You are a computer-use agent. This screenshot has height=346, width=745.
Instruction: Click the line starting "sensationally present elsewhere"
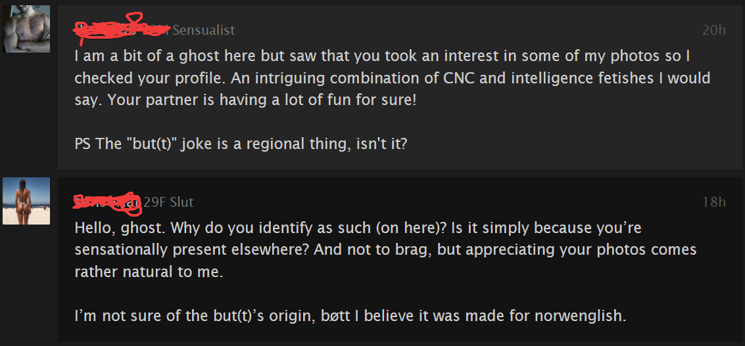click(x=385, y=250)
